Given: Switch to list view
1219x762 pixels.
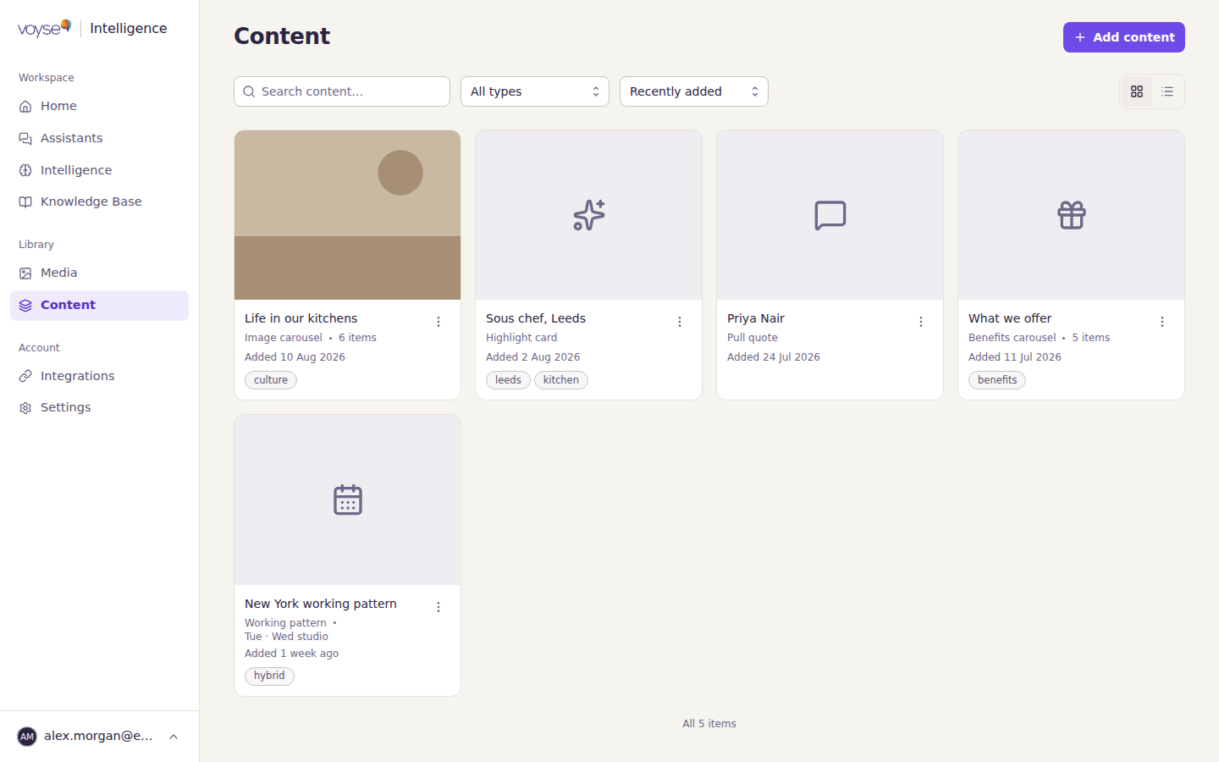Looking at the screenshot, I should pyautogui.click(x=1167, y=91).
